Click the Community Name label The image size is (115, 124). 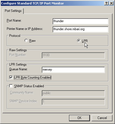pos(22,92)
